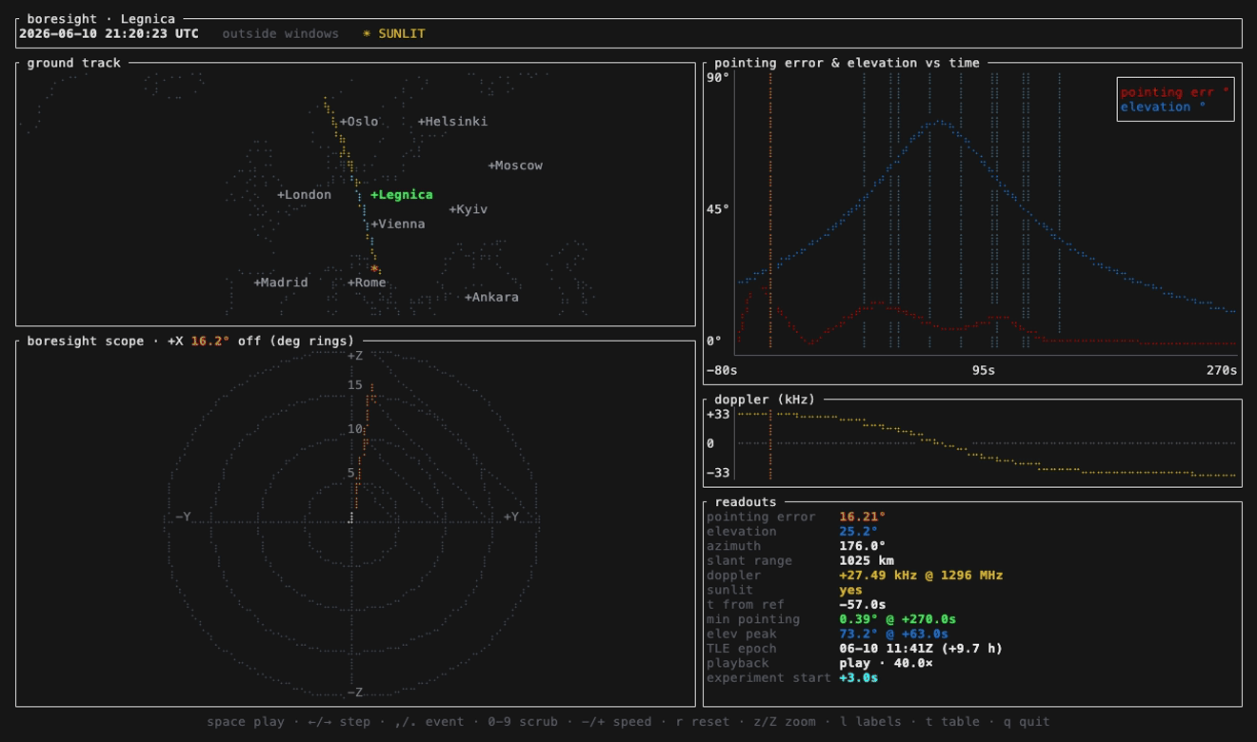
Task: Click the orange time cursor in doppler chart
Action: [x=770, y=443]
